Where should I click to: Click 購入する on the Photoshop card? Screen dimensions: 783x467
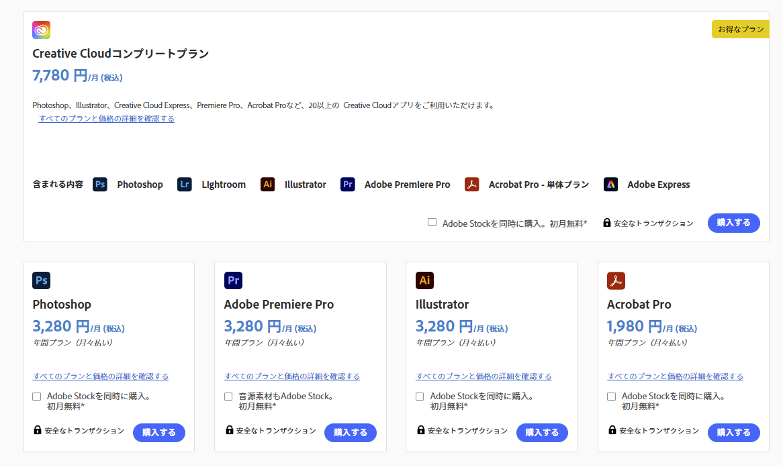point(158,433)
